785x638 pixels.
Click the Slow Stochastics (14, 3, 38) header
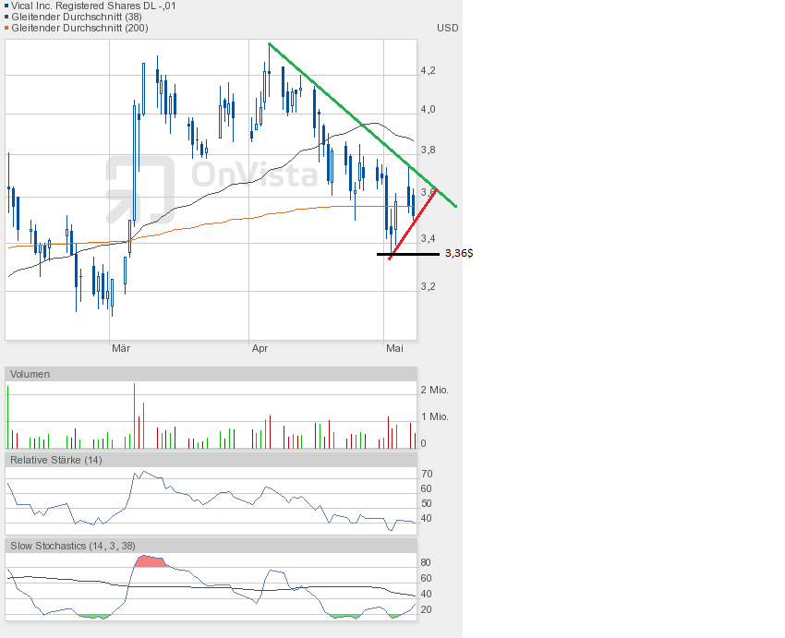73,546
